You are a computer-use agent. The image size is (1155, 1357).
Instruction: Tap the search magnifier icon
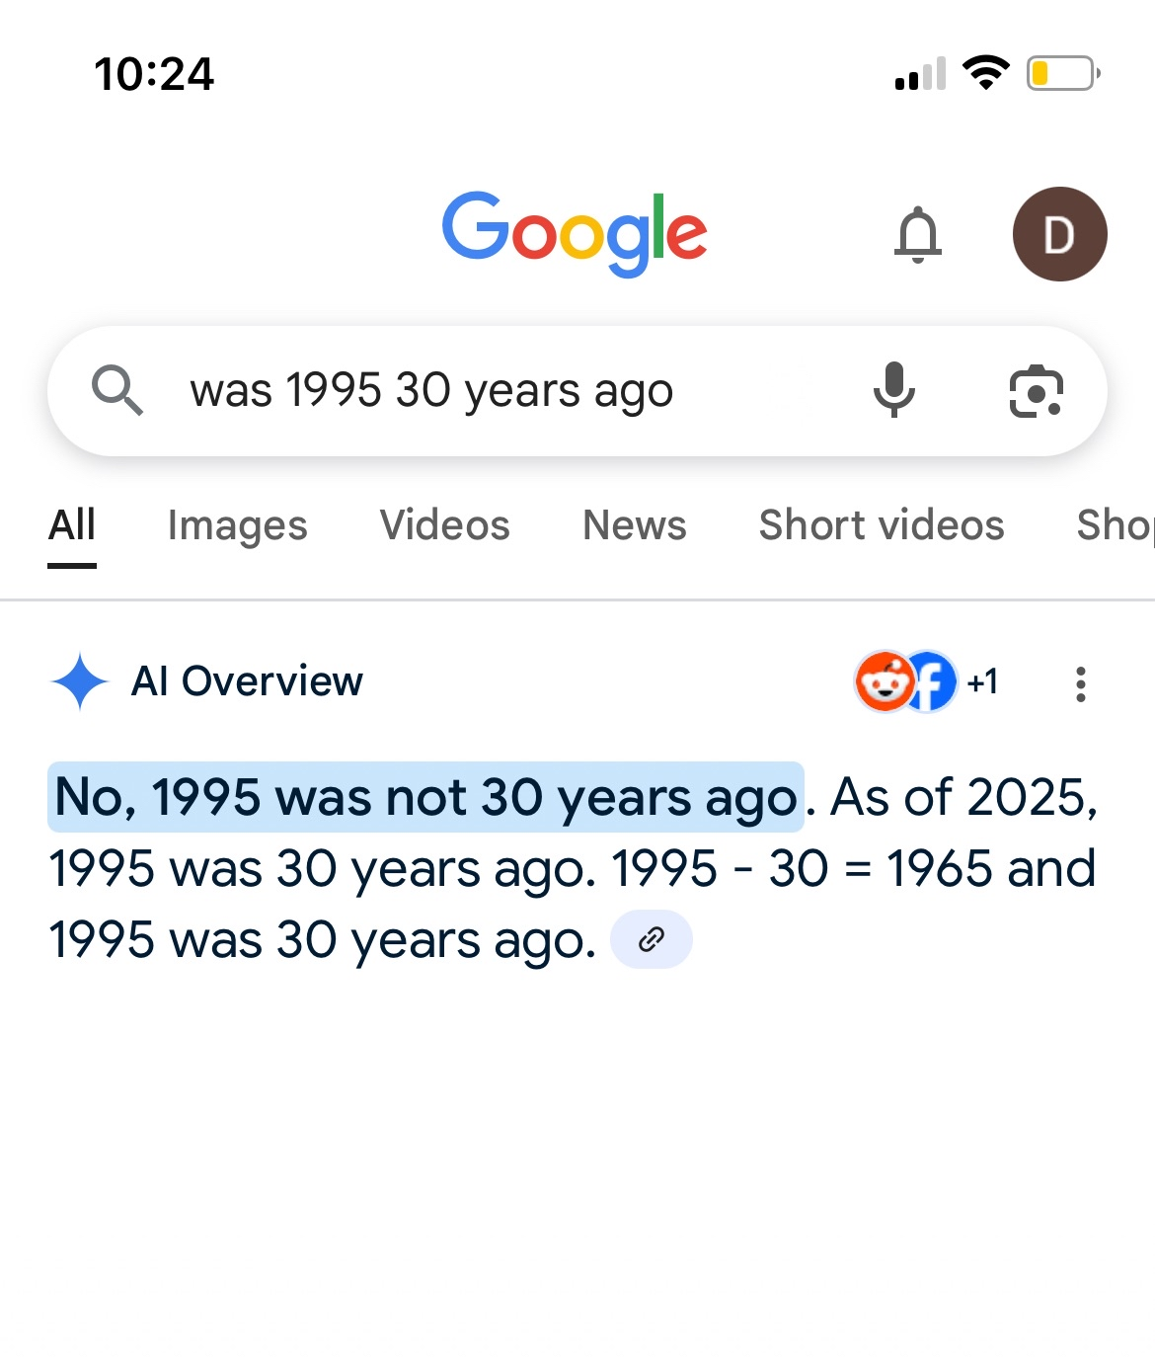[117, 390]
